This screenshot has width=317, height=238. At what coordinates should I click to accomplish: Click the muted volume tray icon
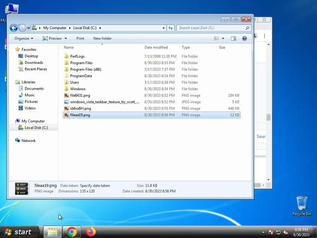pyautogui.click(x=286, y=232)
